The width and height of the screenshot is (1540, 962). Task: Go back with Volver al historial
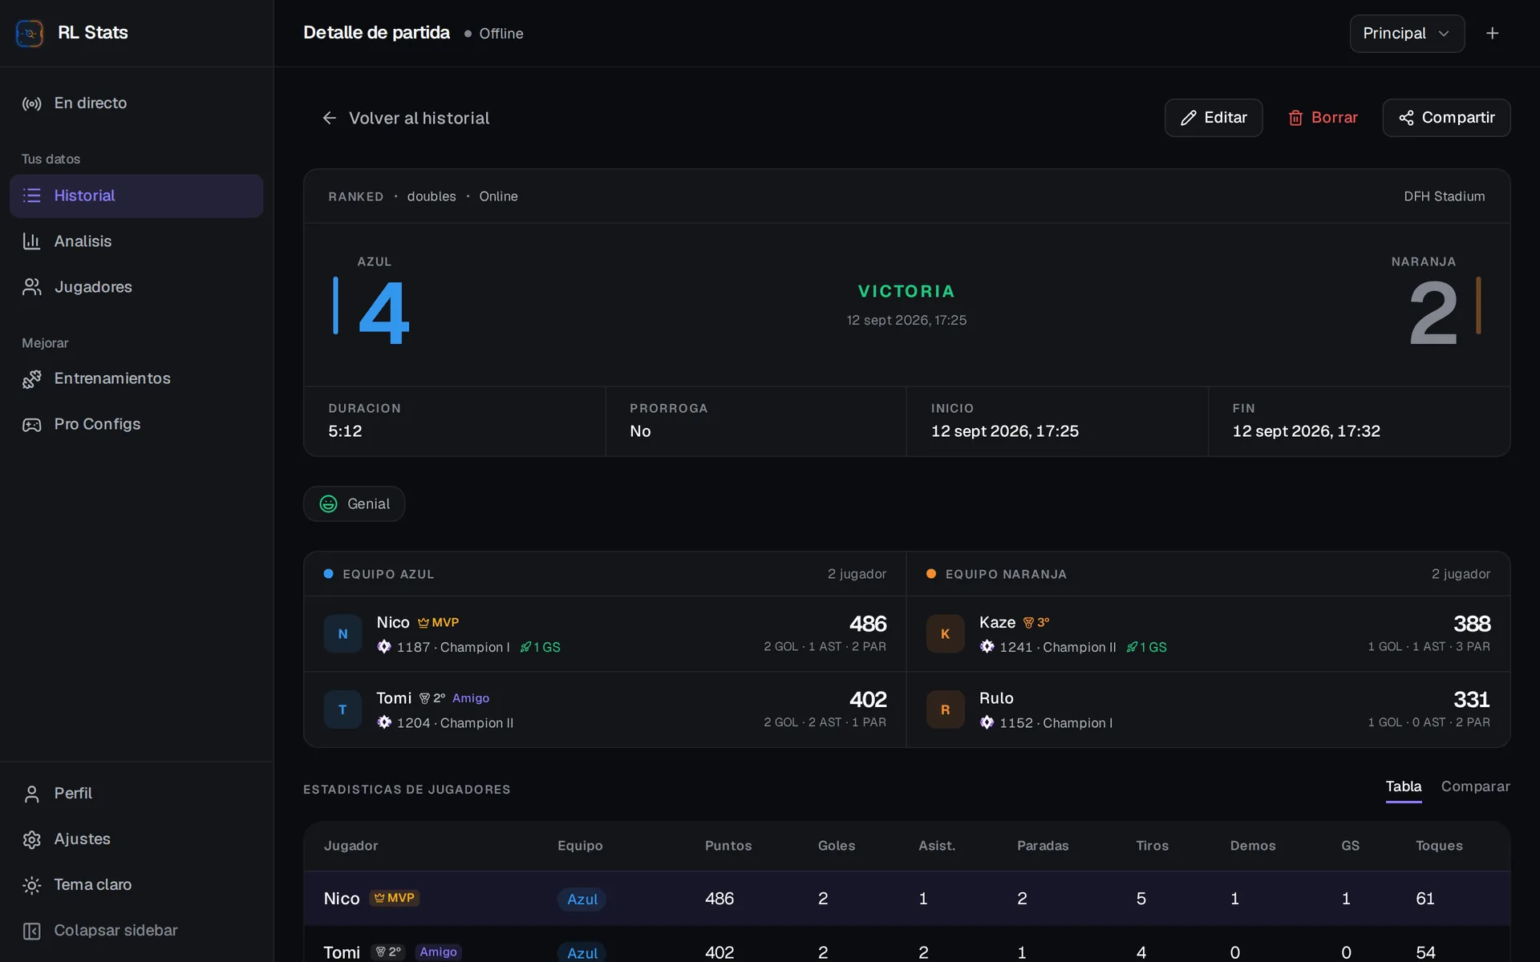point(405,118)
